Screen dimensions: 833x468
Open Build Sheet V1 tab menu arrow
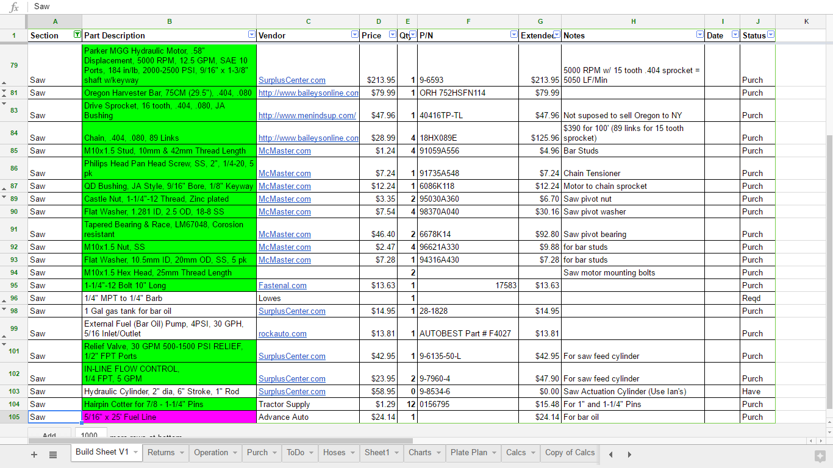click(x=135, y=453)
